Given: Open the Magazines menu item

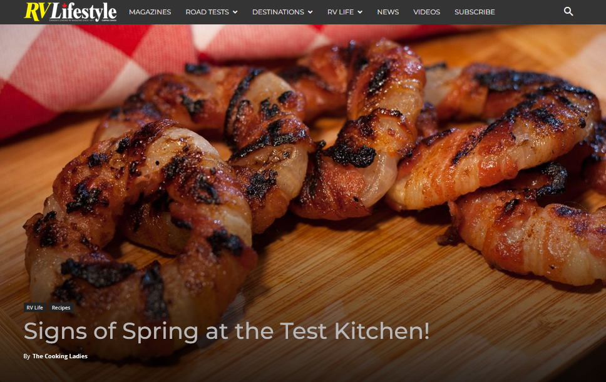Looking at the screenshot, I should point(150,12).
